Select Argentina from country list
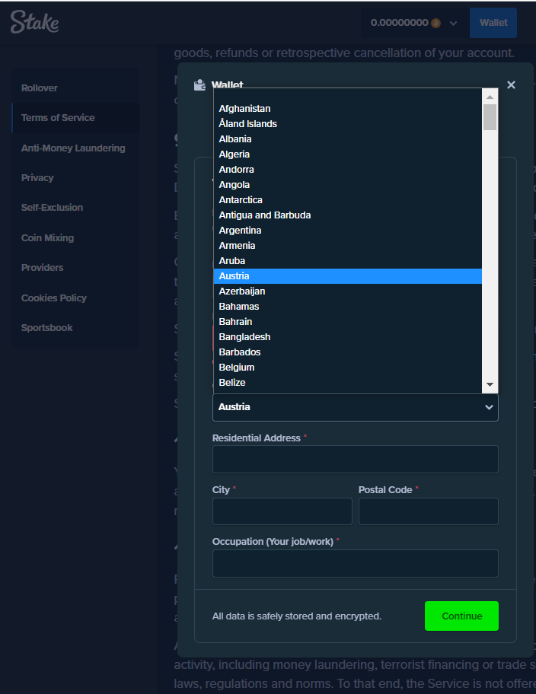 point(240,231)
